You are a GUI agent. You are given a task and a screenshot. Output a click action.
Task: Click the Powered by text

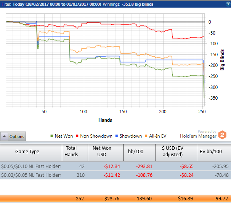click(207, 131)
